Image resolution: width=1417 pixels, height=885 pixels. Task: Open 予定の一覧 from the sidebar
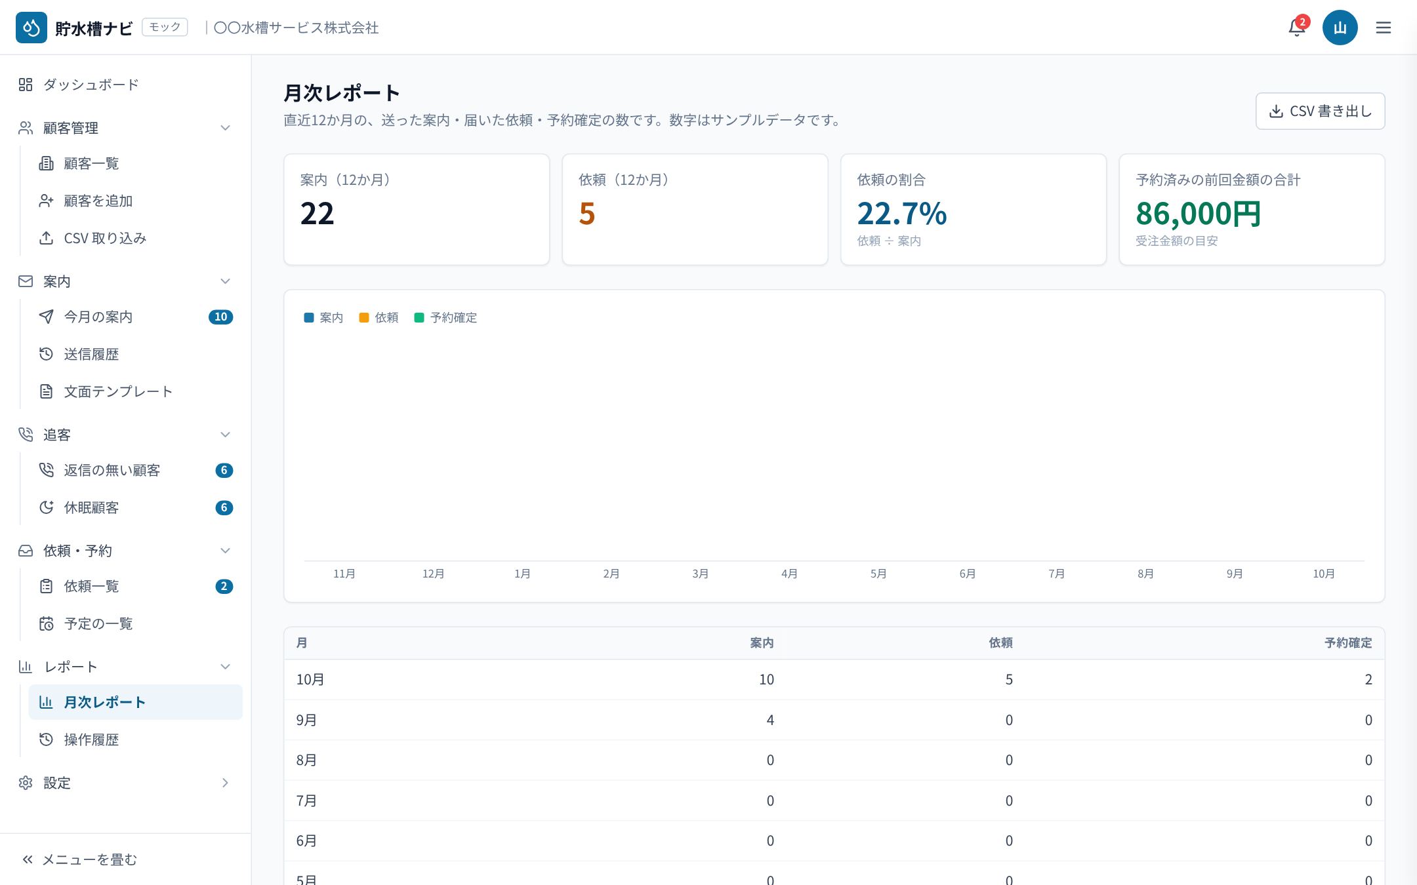[136, 623]
